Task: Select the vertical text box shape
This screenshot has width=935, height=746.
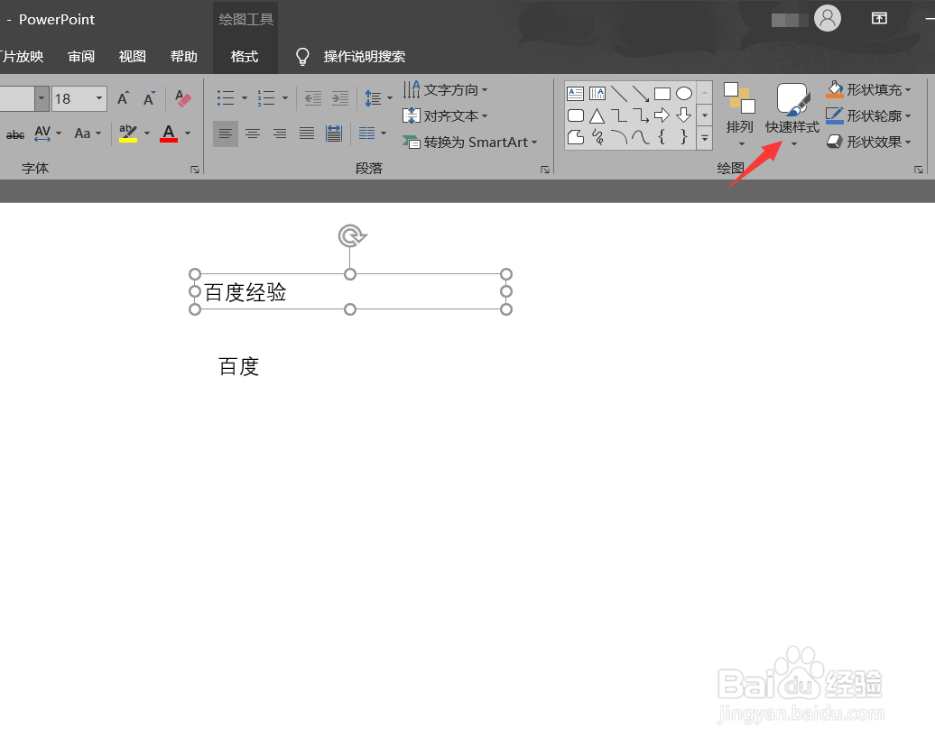Action: pos(597,94)
